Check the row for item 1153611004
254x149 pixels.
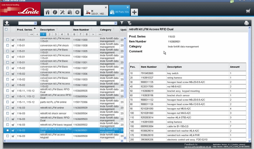(x=8, y=57)
